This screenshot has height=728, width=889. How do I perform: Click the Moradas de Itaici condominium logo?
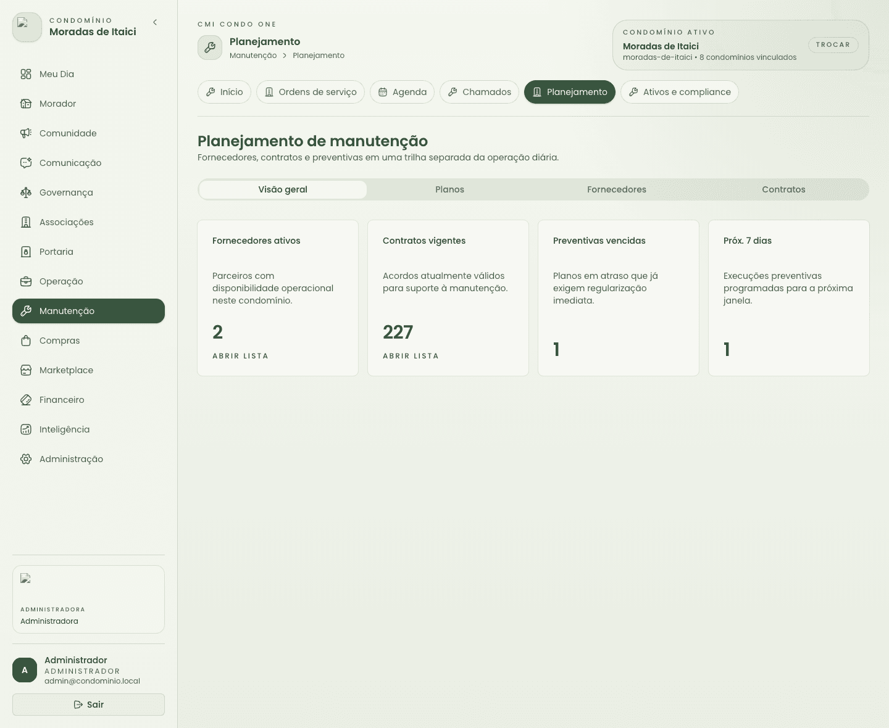point(27,28)
